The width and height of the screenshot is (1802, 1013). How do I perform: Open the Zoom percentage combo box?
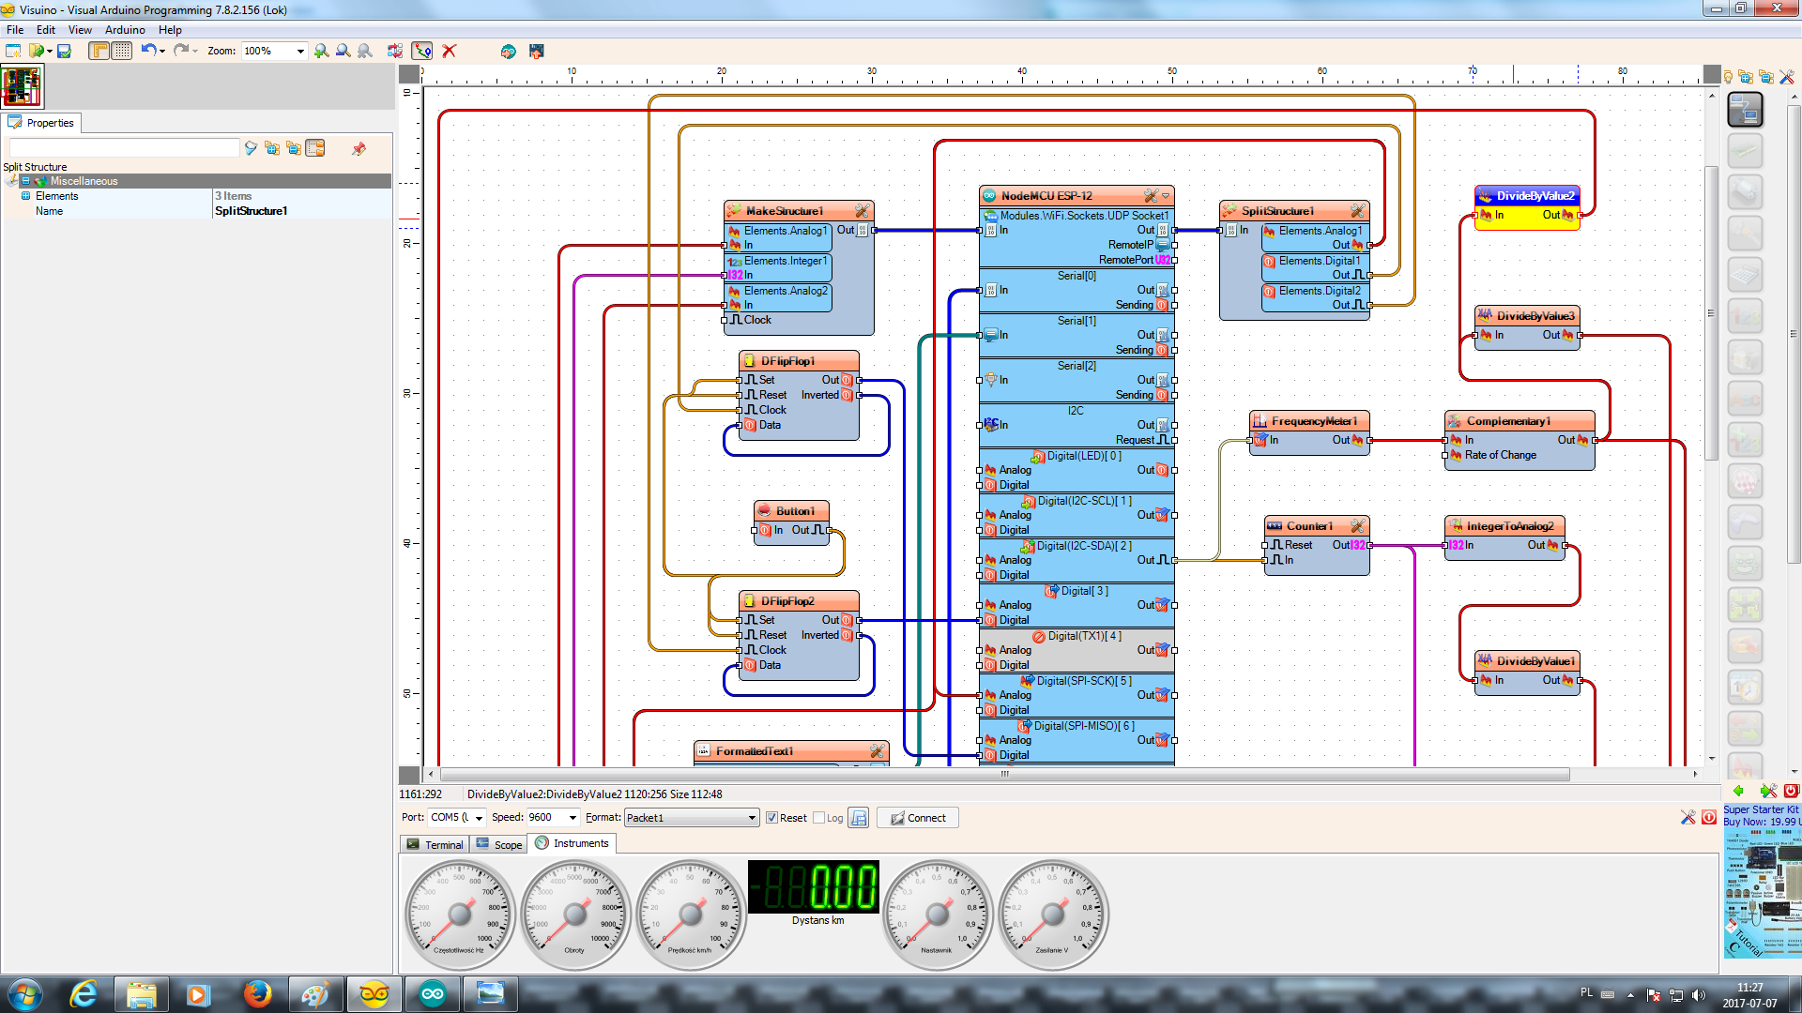coord(274,51)
